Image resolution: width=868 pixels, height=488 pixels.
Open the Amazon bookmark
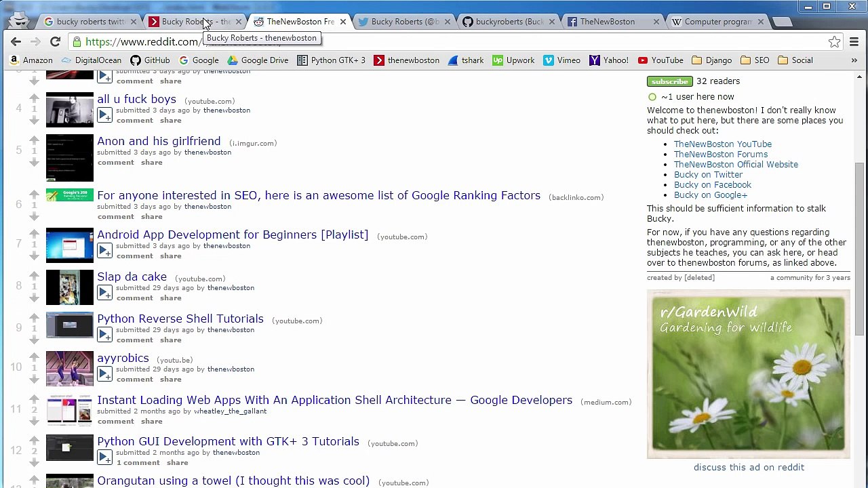(31, 60)
